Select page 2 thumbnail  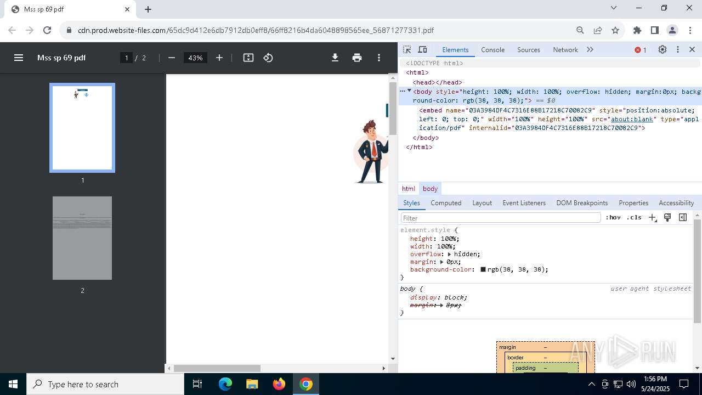(x=82, y=238)
